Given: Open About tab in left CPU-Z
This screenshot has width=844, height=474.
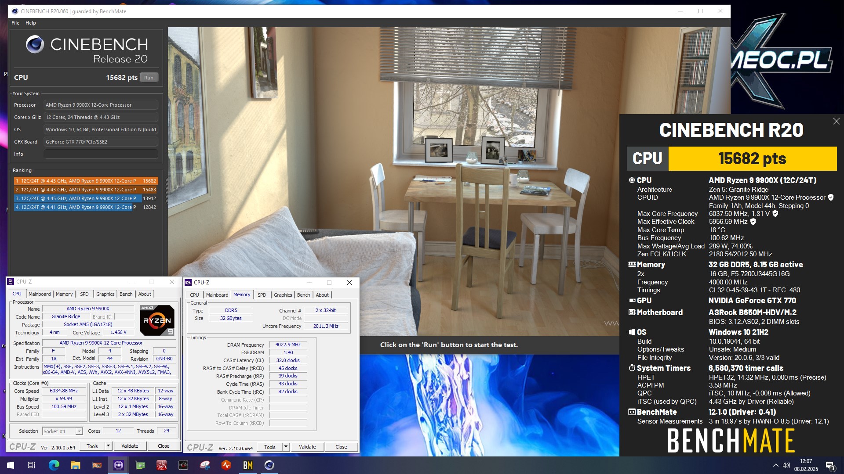Looking at the screenshot, I should tap(145, 294).
